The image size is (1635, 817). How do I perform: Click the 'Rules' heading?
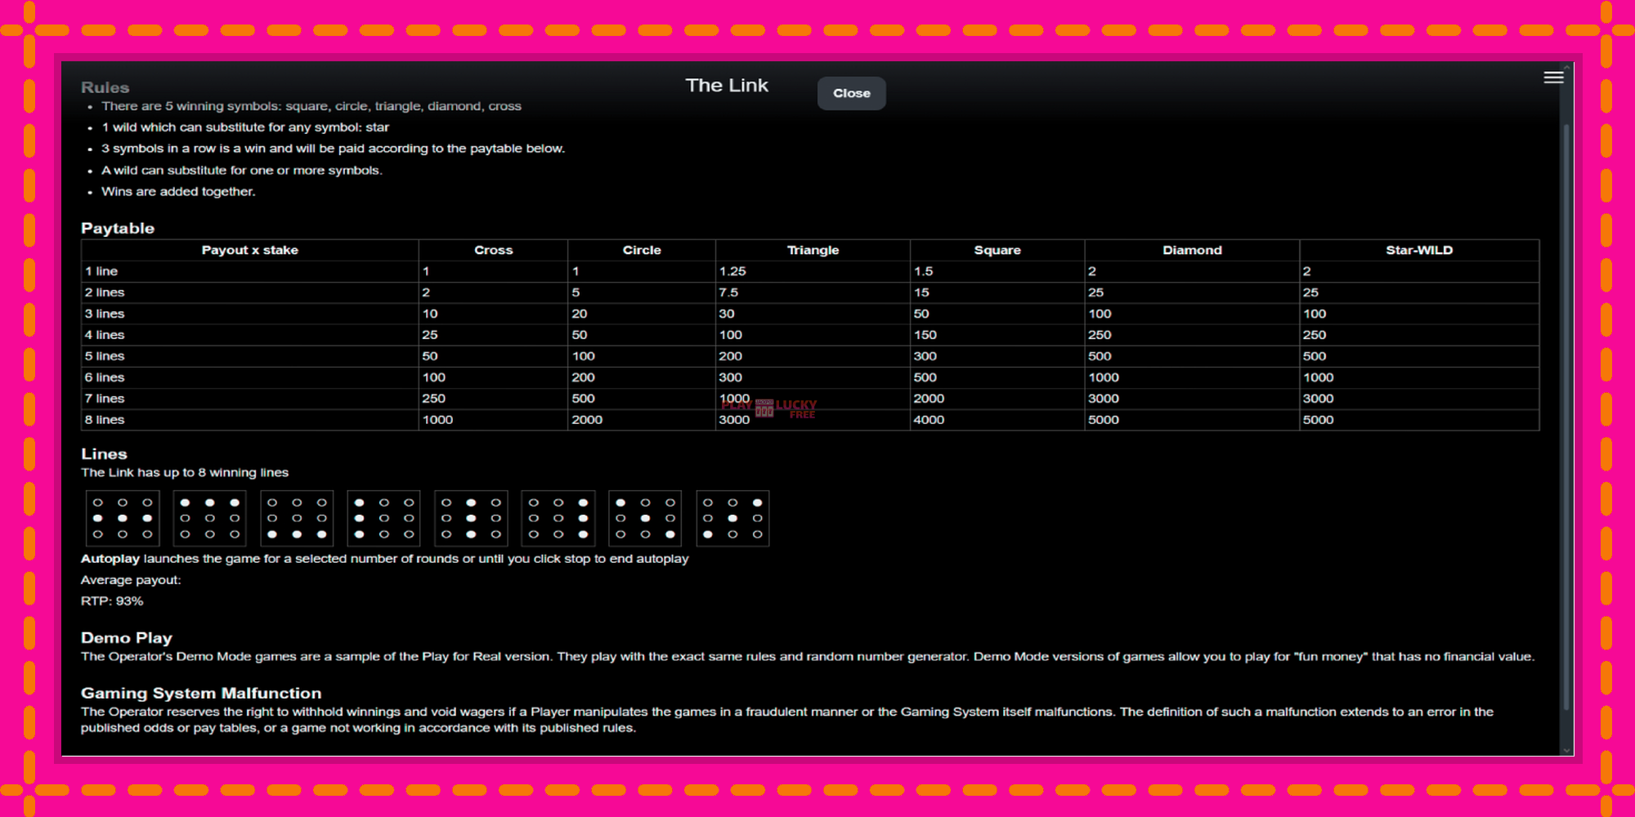click(x=105, y=87)
